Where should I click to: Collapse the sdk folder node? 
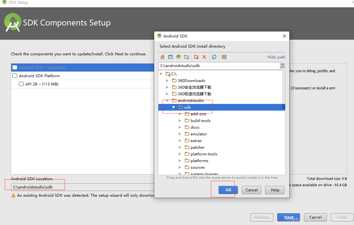173,107
